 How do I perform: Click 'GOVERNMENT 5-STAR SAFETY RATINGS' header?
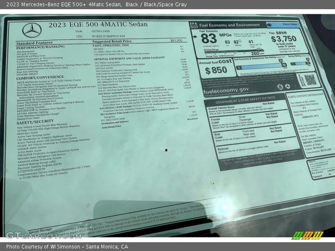click(245, 100)
